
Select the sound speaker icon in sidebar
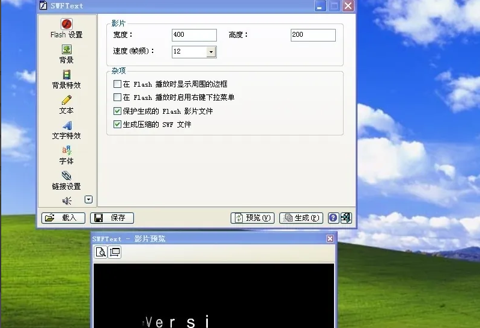click(67, 200)
